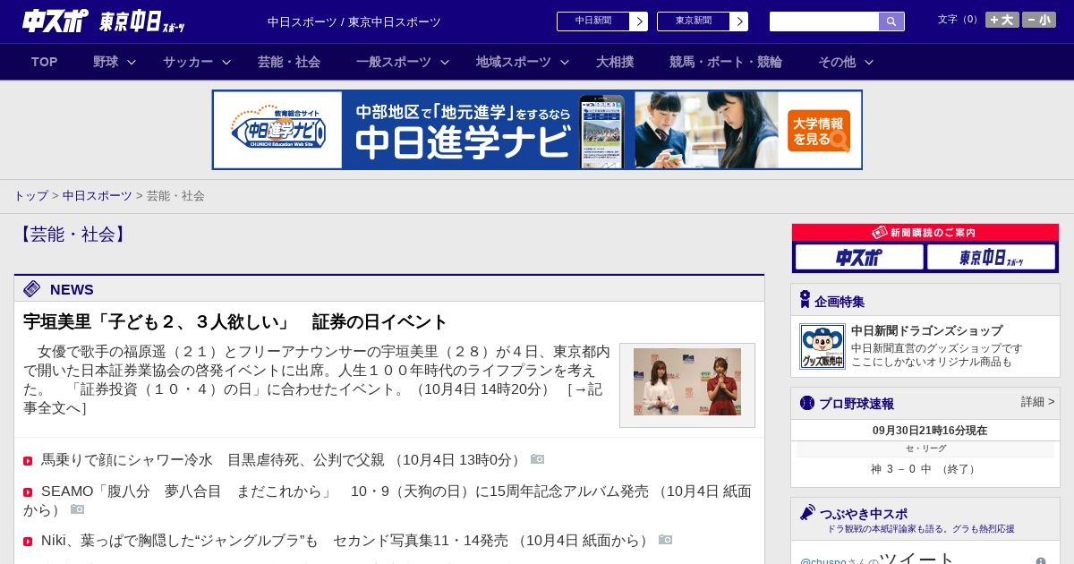Open 芸能・社会 navigation item
1074x564 pixels.
[x=289, y=62]
